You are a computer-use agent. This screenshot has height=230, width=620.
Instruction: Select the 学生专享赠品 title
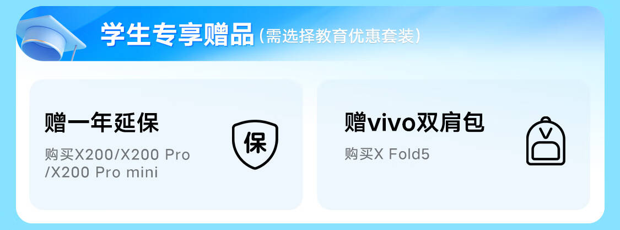coord(177,35)
